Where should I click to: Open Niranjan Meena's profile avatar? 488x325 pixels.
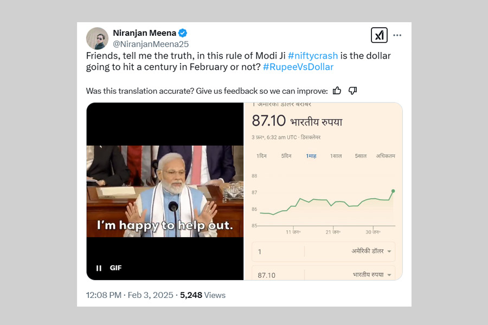97,38
